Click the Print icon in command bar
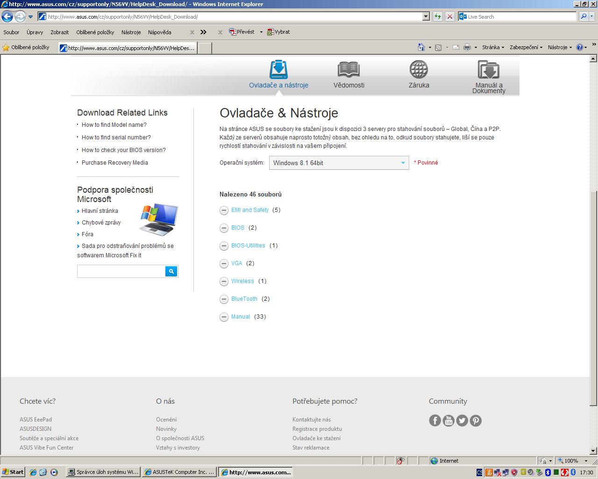The image size is (598, 479). pos(467,47)
